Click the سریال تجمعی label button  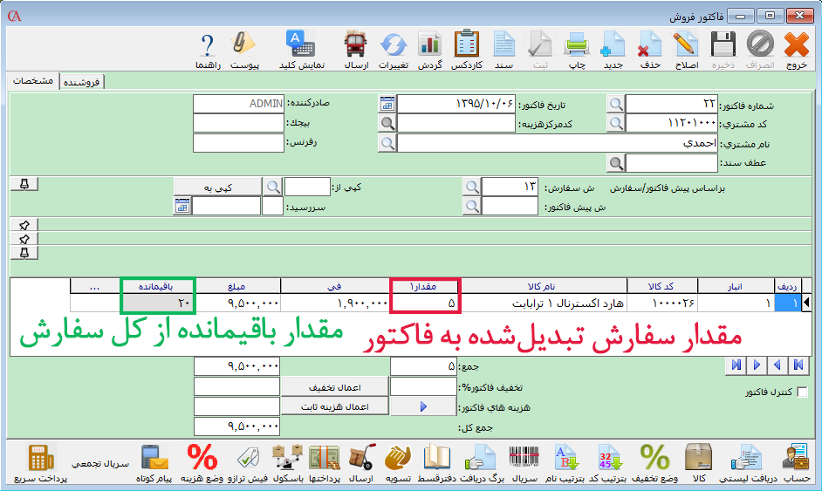[x=100, y=464]
